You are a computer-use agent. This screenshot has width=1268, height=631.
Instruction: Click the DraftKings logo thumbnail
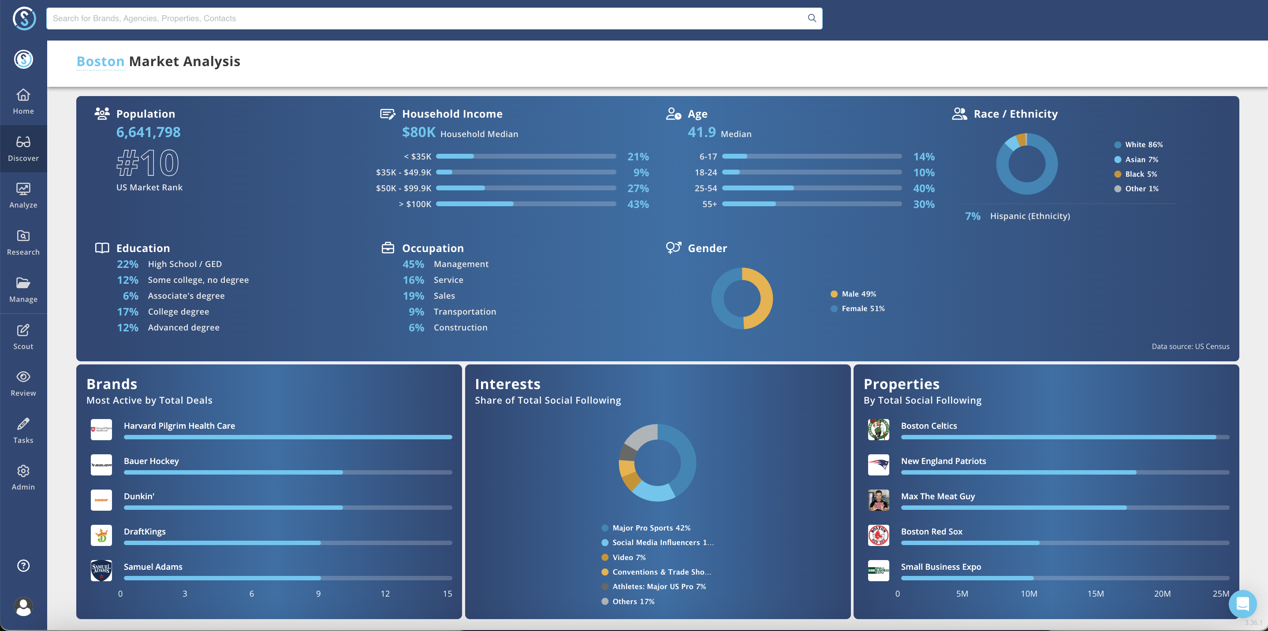101,535
